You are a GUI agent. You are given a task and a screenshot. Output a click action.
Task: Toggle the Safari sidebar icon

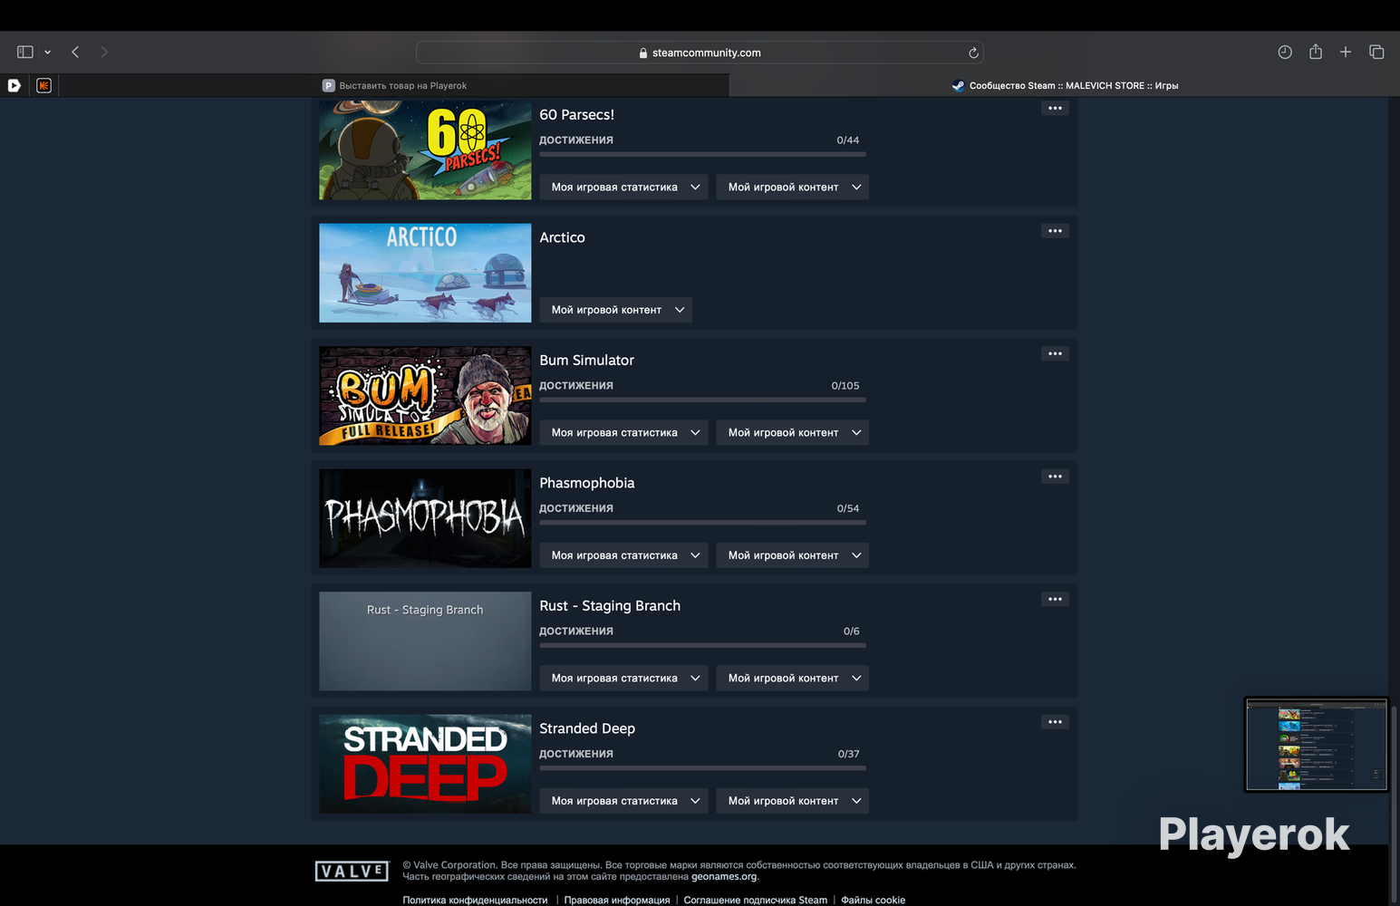tap(25, 53)
